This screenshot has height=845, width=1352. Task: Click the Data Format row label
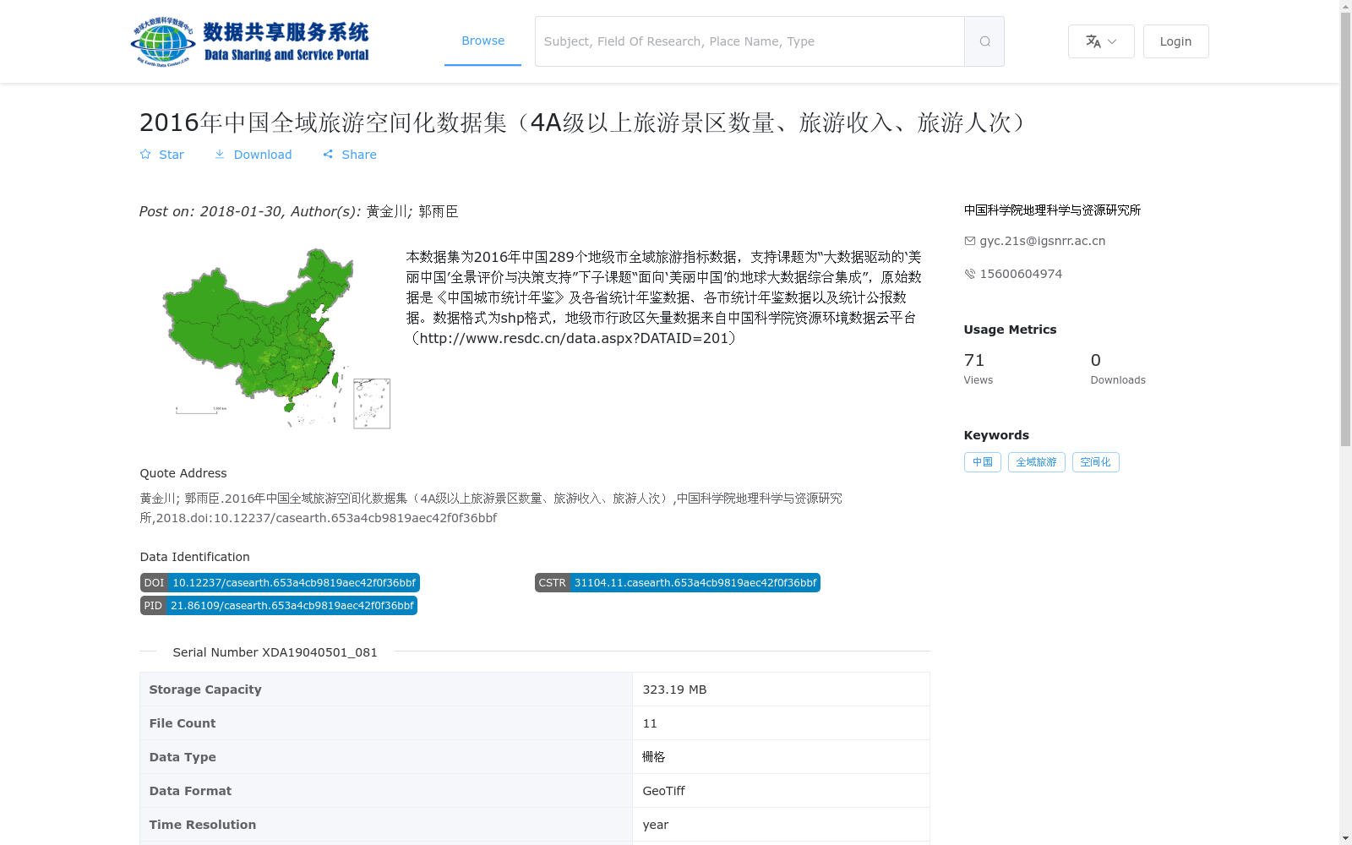pyautogui.click(x=190, y=791)
